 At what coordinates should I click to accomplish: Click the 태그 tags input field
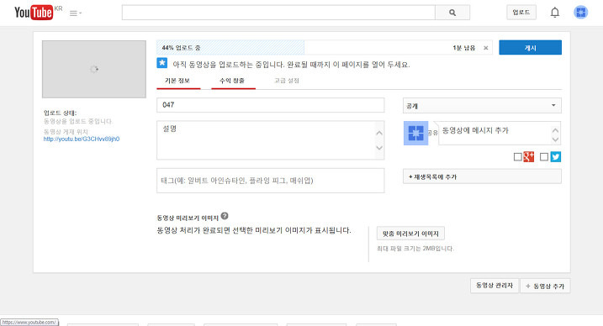point(270,181)
